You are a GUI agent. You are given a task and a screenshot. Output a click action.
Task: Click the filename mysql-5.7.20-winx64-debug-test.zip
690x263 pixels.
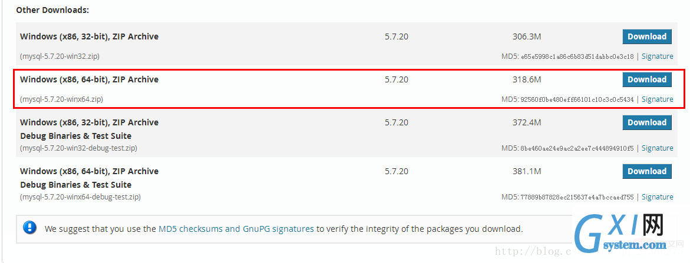(80, 197)
